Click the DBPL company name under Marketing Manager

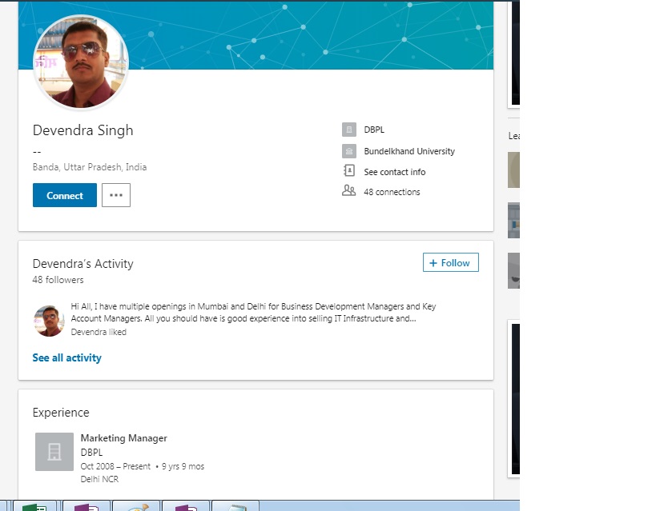click(91, 453)
